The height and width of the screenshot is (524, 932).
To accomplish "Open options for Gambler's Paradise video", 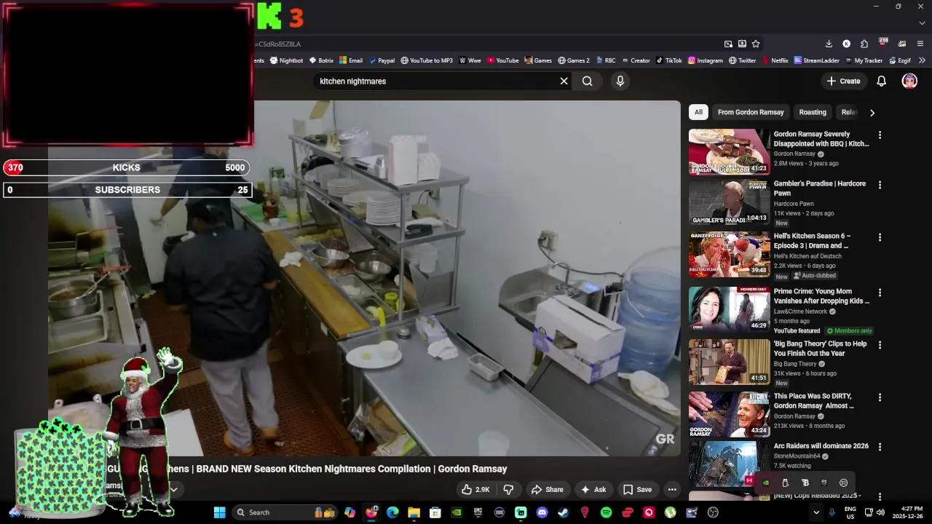I will (x=880, y=185).
